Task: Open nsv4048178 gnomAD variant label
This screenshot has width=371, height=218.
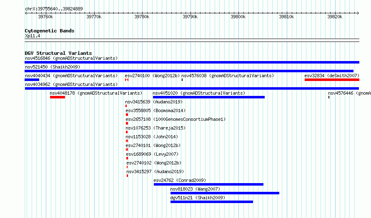Action: pos(96,93)
